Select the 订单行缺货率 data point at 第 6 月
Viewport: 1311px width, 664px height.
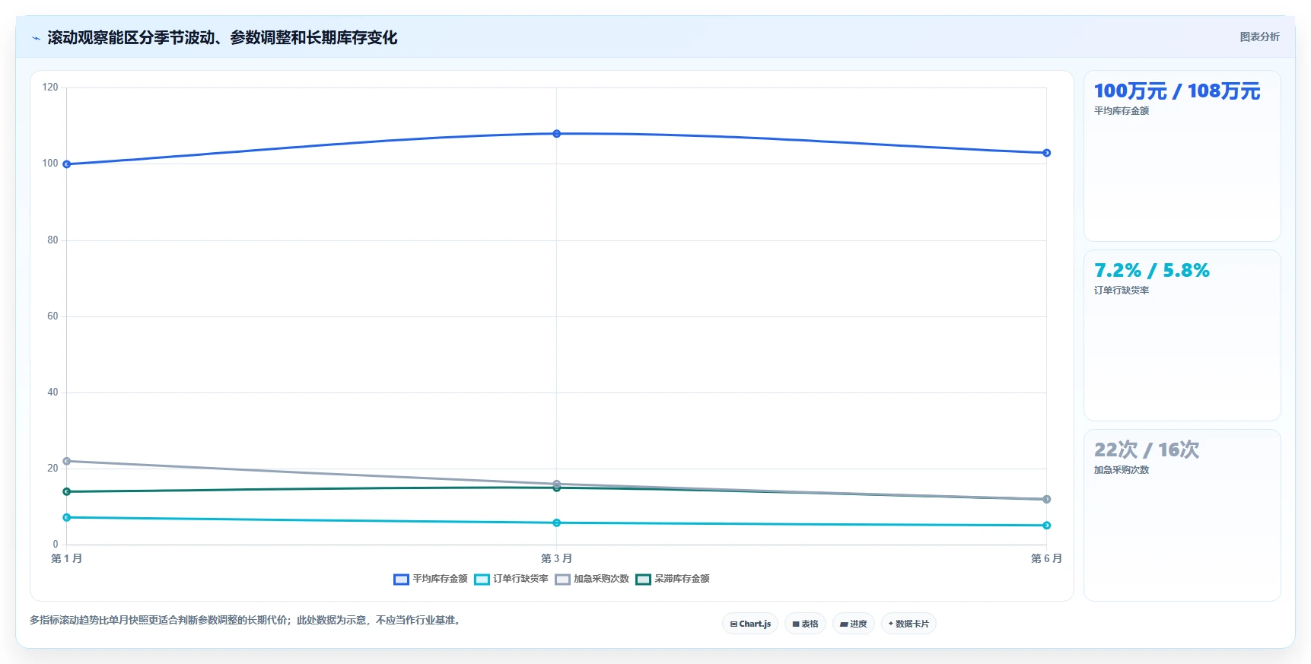[x=1047, y=525]
